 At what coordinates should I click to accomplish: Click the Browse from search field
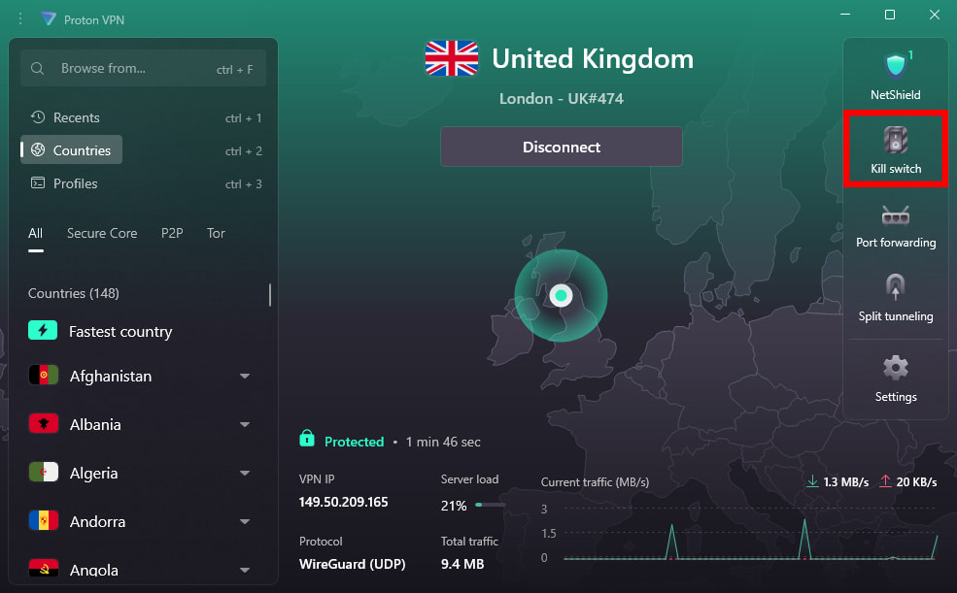pyautogui.click(x=144, y=68)
